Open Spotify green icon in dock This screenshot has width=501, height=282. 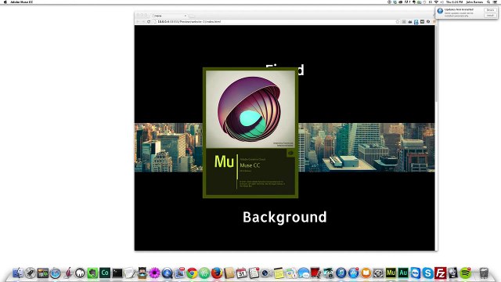pos(466,273)
